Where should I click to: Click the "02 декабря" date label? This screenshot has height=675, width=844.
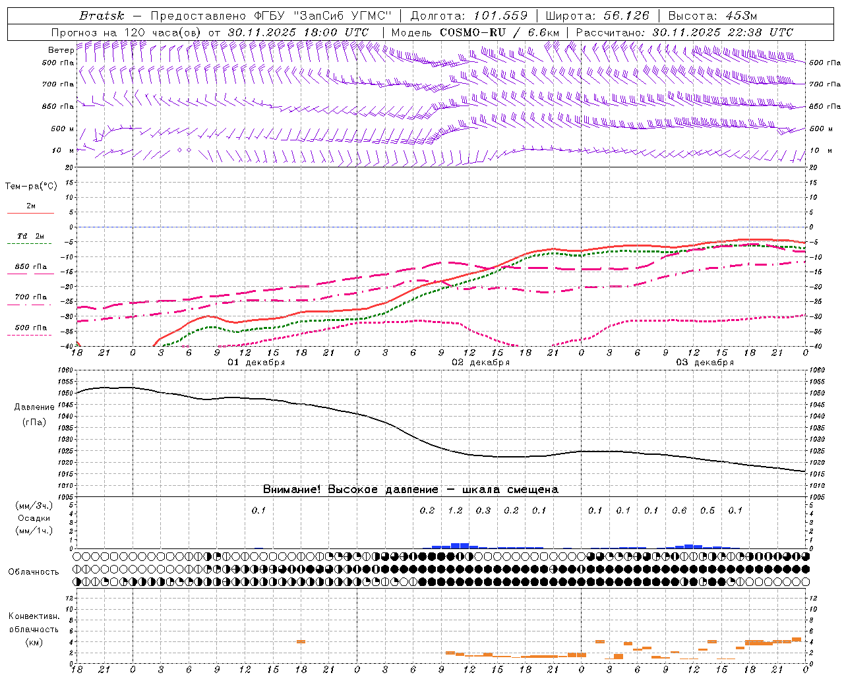(481, 363)
